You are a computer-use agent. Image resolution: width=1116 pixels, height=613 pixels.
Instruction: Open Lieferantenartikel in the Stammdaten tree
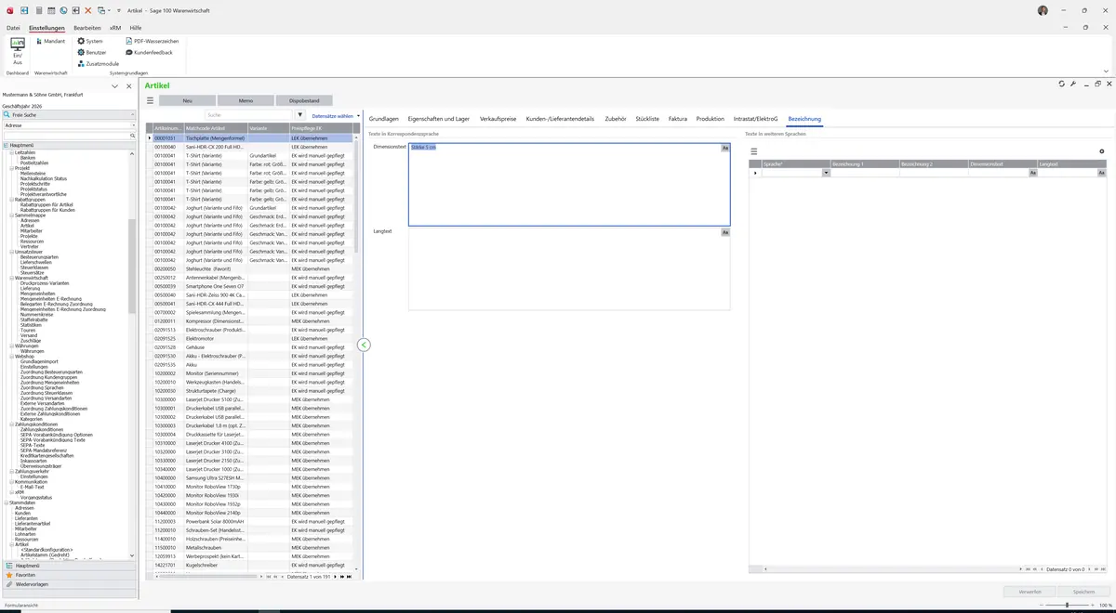click(x=33, y=524)
